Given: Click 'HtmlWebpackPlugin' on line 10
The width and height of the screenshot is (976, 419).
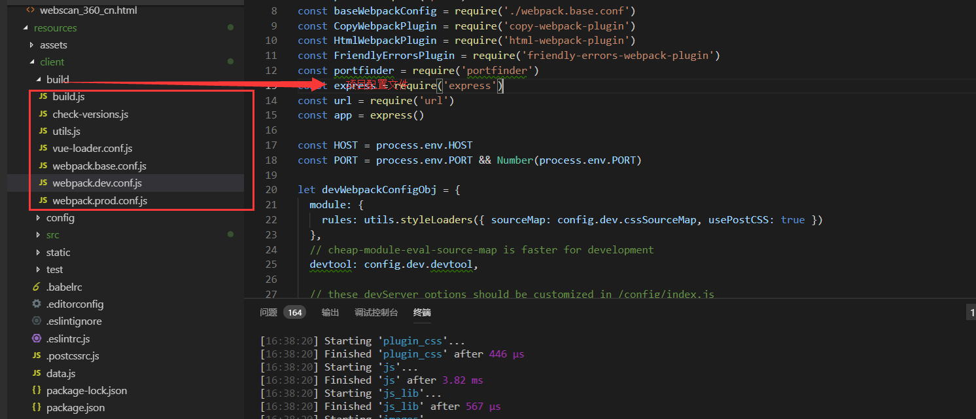Looking at the screenshot, I should (x=385, y=41).
